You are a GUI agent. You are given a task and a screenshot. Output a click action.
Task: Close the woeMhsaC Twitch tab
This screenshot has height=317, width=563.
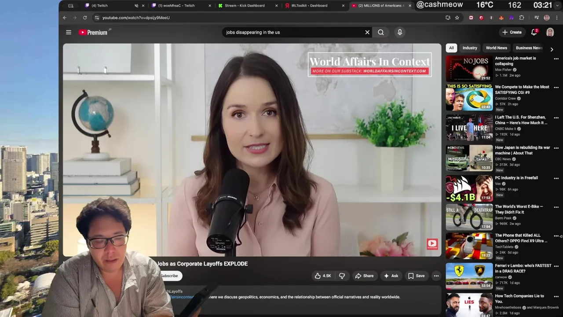[x=209, y=6]
